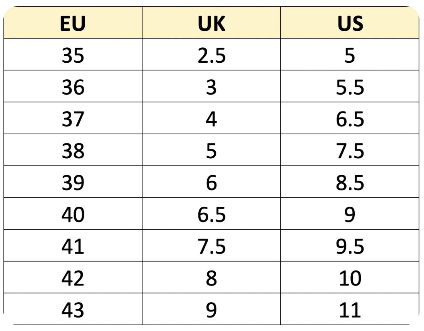Click EU size 39 cell
Screen dimensions: 424x331
pos(73,183)
